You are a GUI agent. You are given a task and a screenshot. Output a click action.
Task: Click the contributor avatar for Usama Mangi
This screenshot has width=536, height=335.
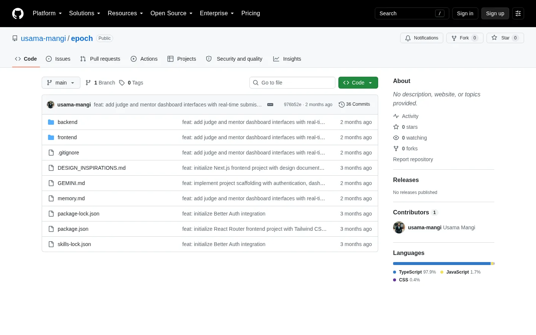399,227
